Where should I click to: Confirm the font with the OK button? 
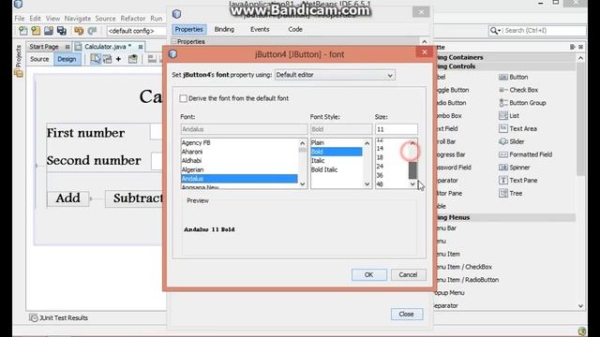368,274
